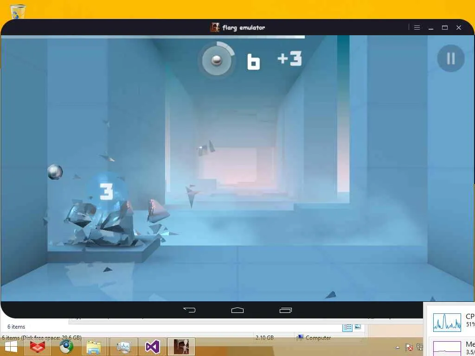Image resolution: width=475 pixels, height=356 pixels.
Task: Open Visual Studio from the taskbar
Action: (x=152, y=347)
